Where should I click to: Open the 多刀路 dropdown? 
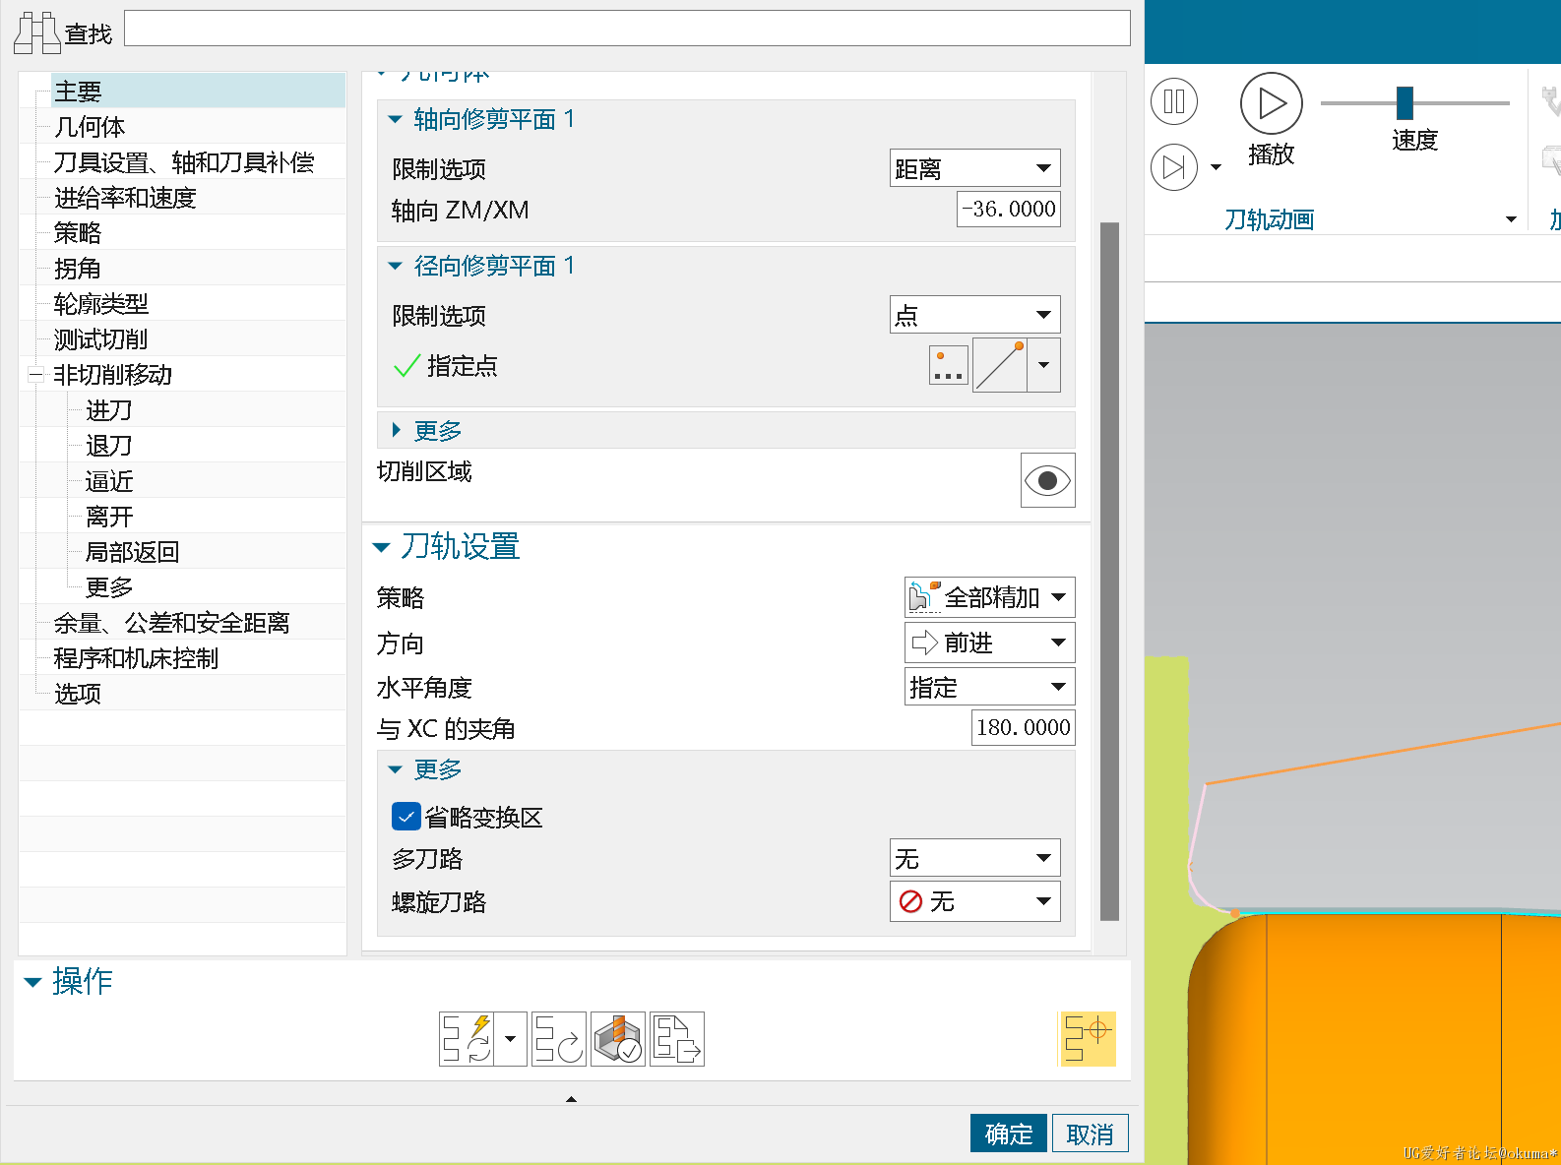(975, 858)
